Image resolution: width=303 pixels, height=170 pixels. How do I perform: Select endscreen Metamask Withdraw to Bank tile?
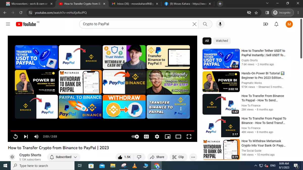(80, 82)
